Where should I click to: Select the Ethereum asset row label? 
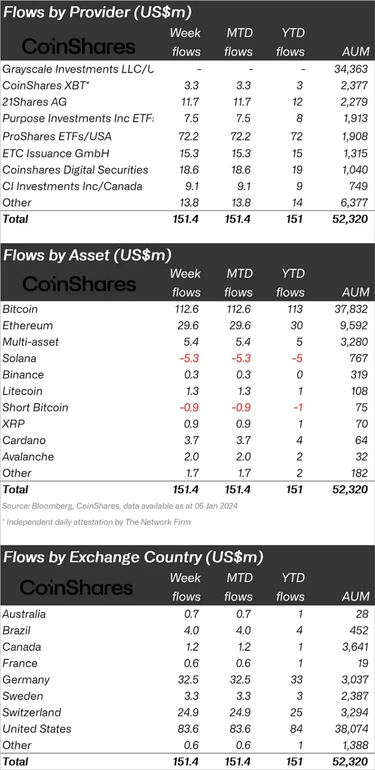(28, 325)
